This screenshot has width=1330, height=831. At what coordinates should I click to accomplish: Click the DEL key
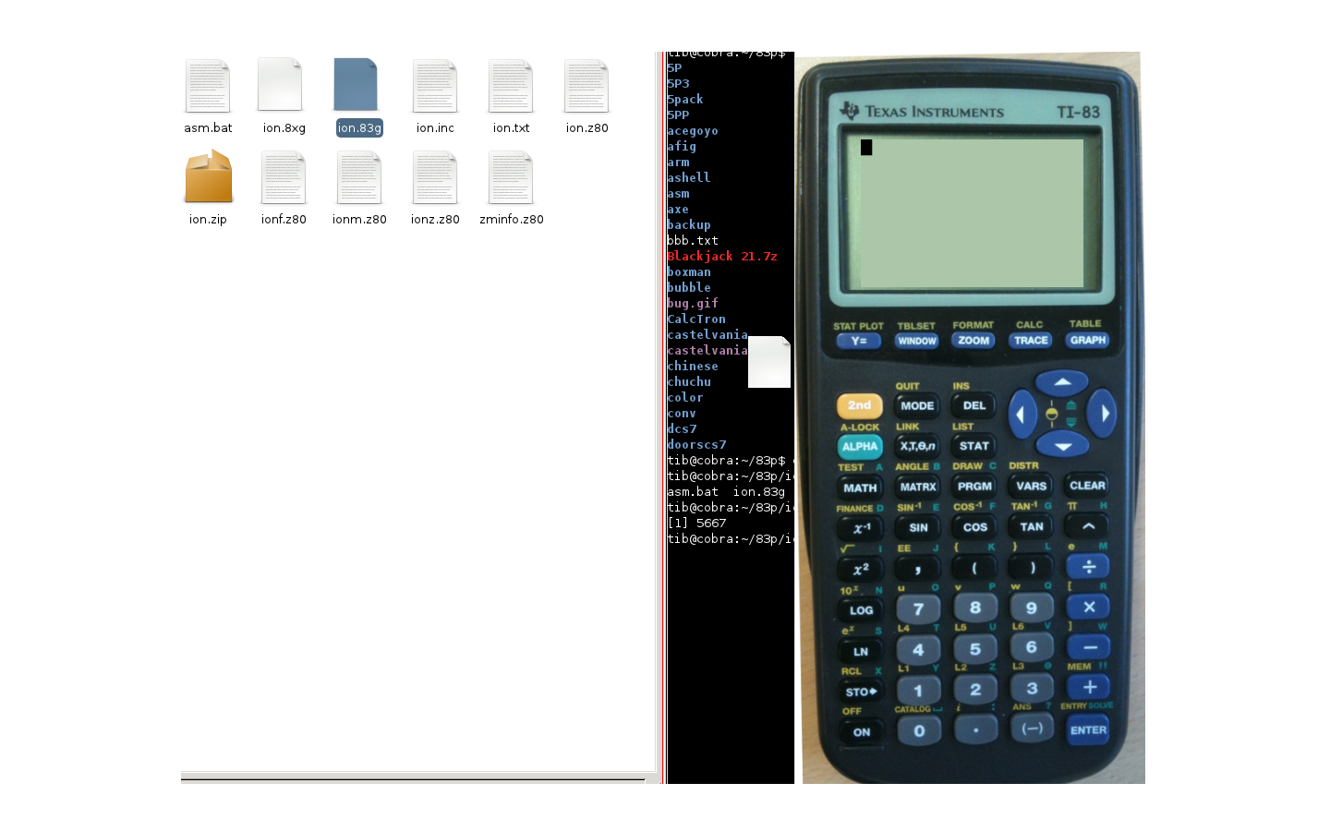[x=974, y=405]
